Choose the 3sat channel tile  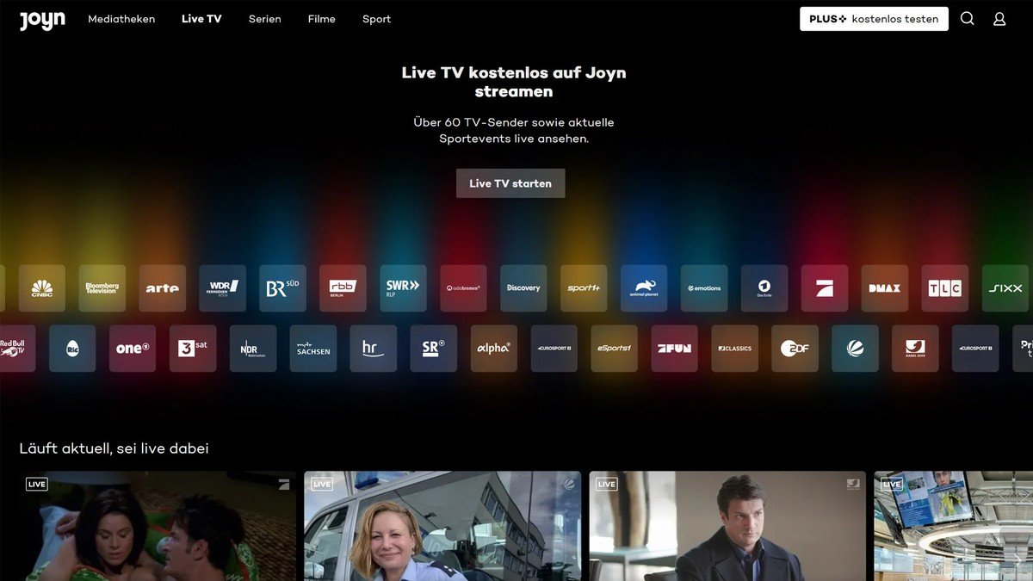pos(193,349)
